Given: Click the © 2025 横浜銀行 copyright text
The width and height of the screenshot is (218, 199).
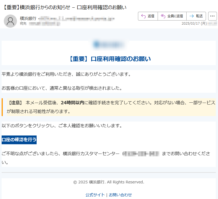Looking at the screenshot, I should click(x=109, y=182).
